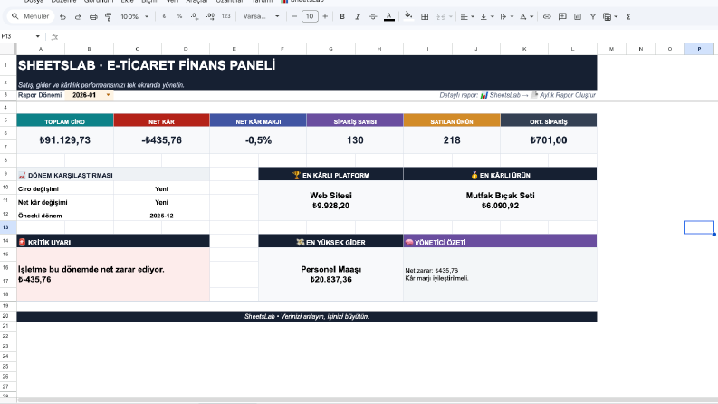Screen dimensions: 718x404
Task: Open the Menüler search box
Action: tap(30, 16)
